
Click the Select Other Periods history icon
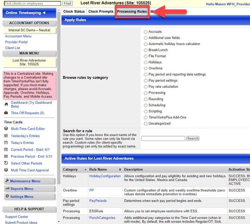(6, 163)
